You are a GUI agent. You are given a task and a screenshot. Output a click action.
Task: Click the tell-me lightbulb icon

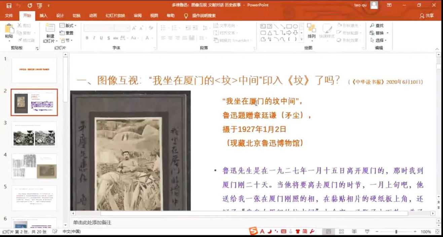(x=186, y=16)
